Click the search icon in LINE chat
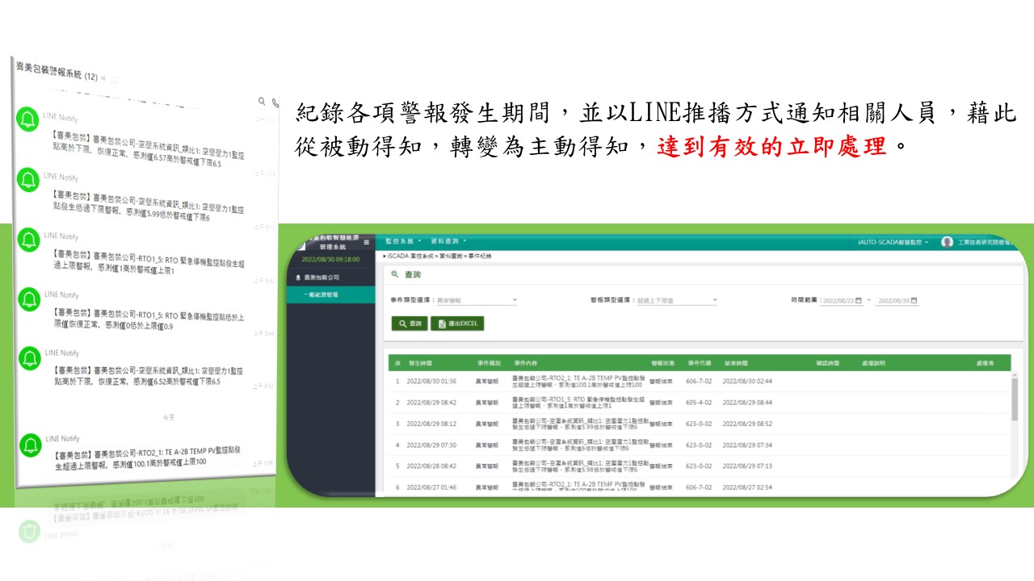 [262, 102]
